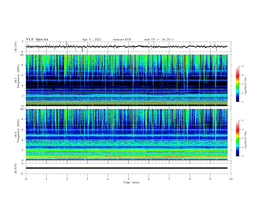Click the "7" tick on the Time axis
The height and width of the screenshot is (201, 260).
[169, 179]
